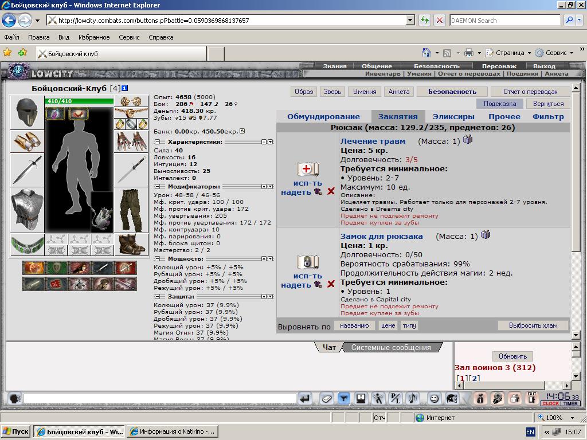Collapse the Характеристики section

tap(157, 142)
